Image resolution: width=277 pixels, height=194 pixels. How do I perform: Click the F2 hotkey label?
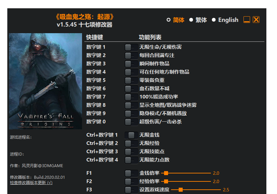coord(89,181)
